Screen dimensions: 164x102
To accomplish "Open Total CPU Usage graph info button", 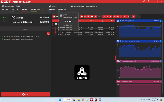I will point(161,81).
